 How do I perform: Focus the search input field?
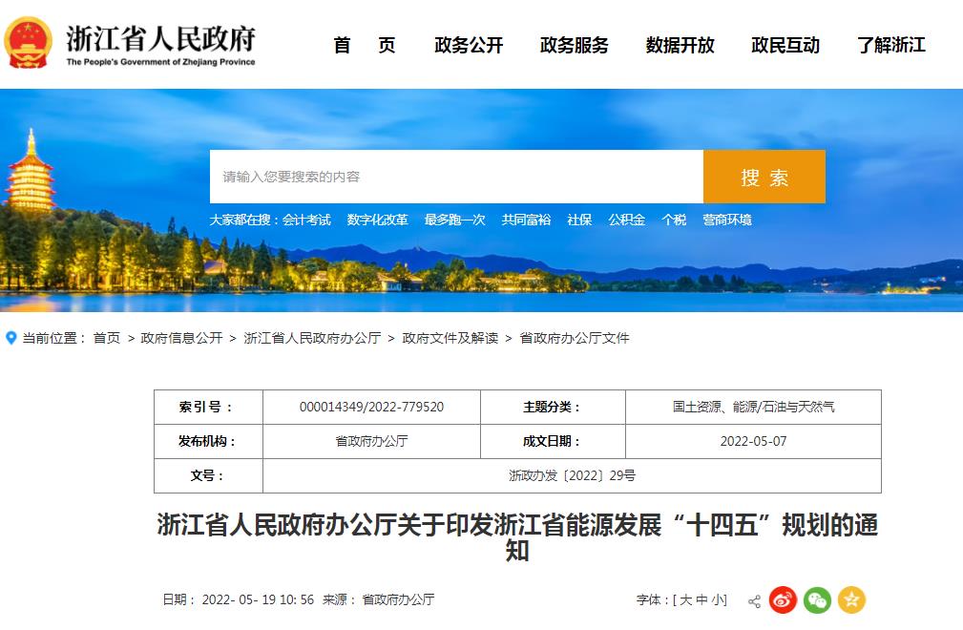(x=456, y=177)
